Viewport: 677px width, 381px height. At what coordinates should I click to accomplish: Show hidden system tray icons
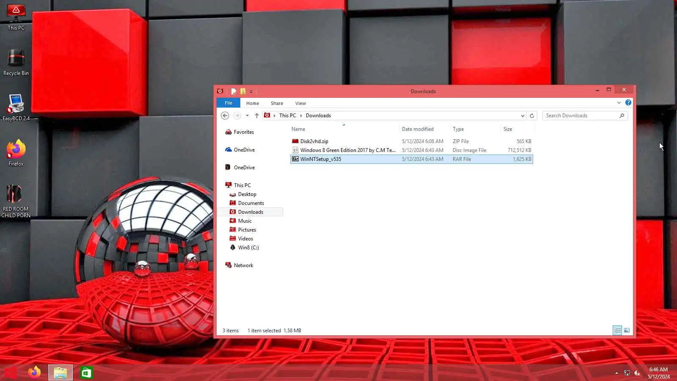coord(616,373)
